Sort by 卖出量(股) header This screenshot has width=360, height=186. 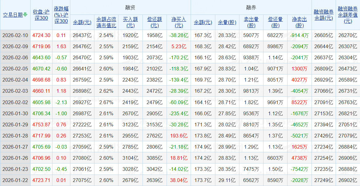point(251,22)
